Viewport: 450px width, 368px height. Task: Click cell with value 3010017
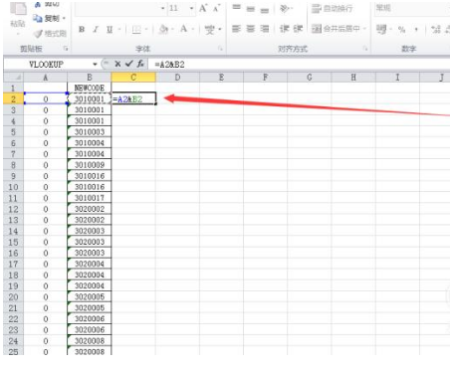click(90, 198)
